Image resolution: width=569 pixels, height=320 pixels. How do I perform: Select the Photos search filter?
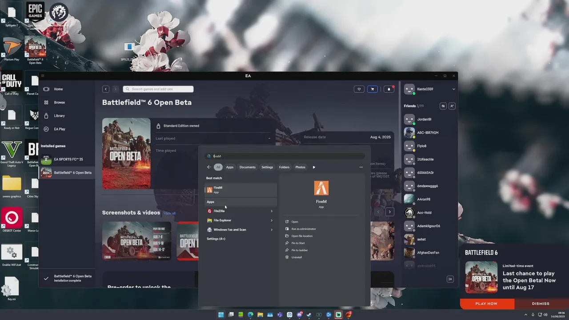coord(301,167)
